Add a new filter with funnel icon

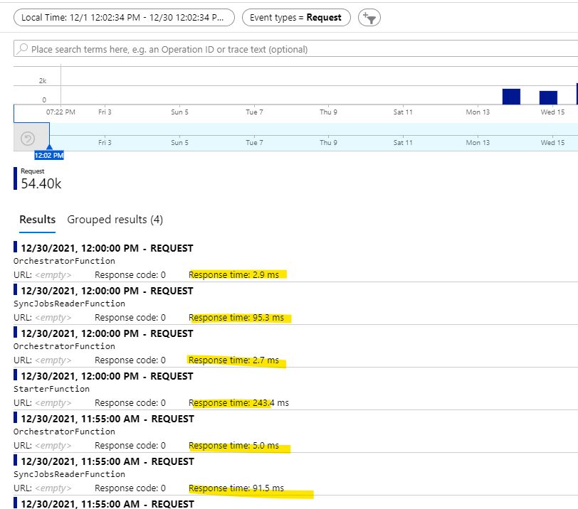(369, 17)
